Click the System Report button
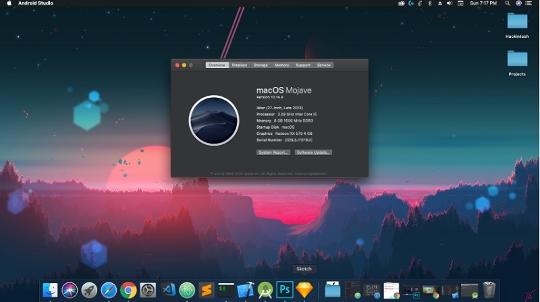This screenshot has height=302, width=540. click(x=273, y=152)
